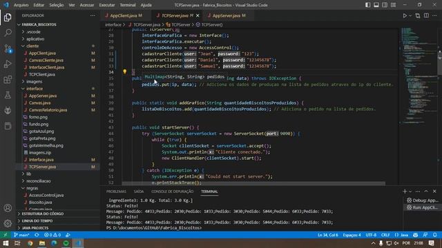Open the Terminal menu
Image resolution: width=442 pixels, height=248 pixels.
(x=128, y=5)
